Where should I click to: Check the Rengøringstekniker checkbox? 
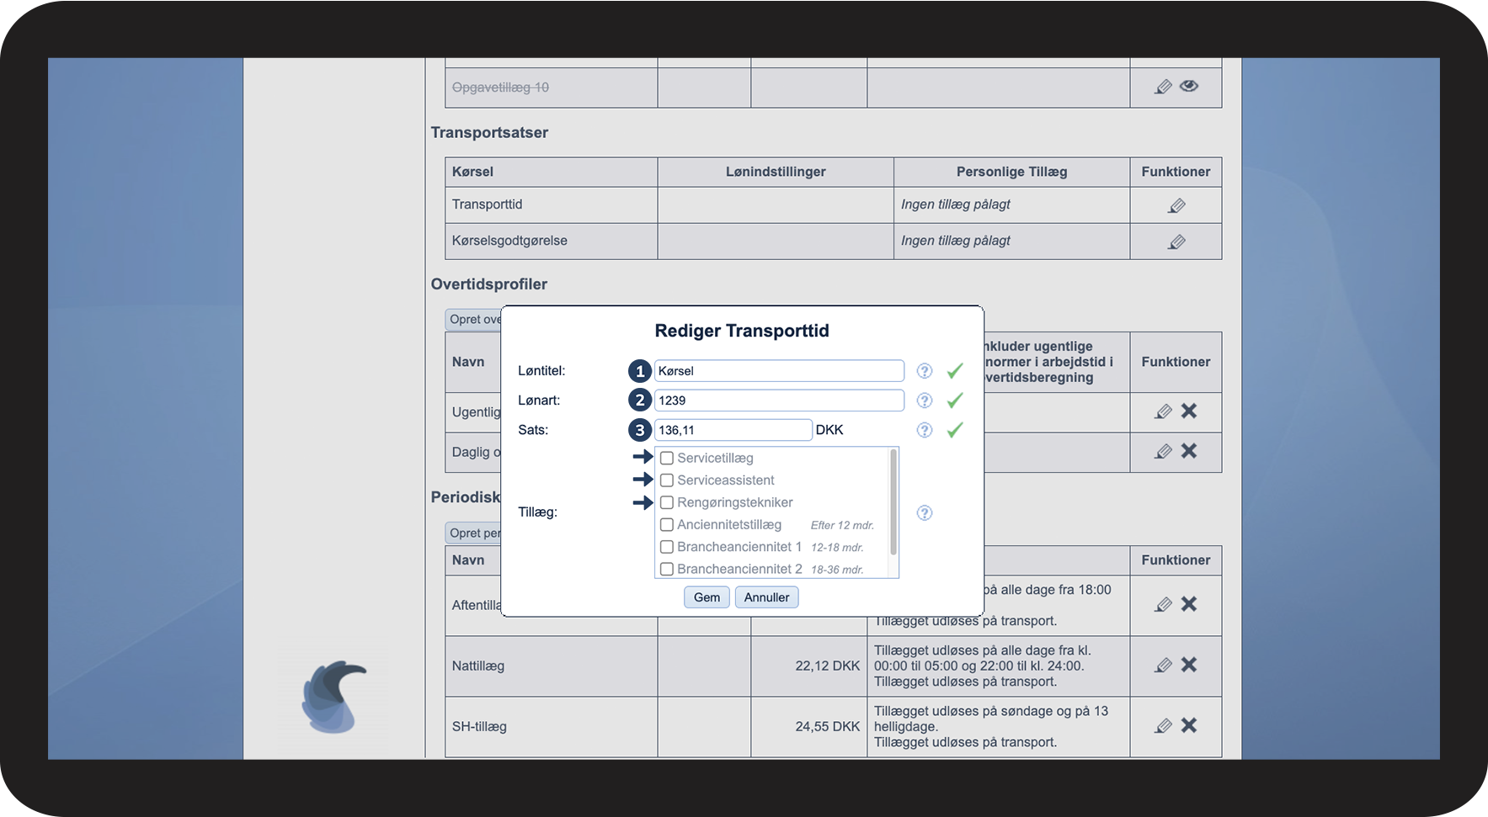tap(667, 502)
